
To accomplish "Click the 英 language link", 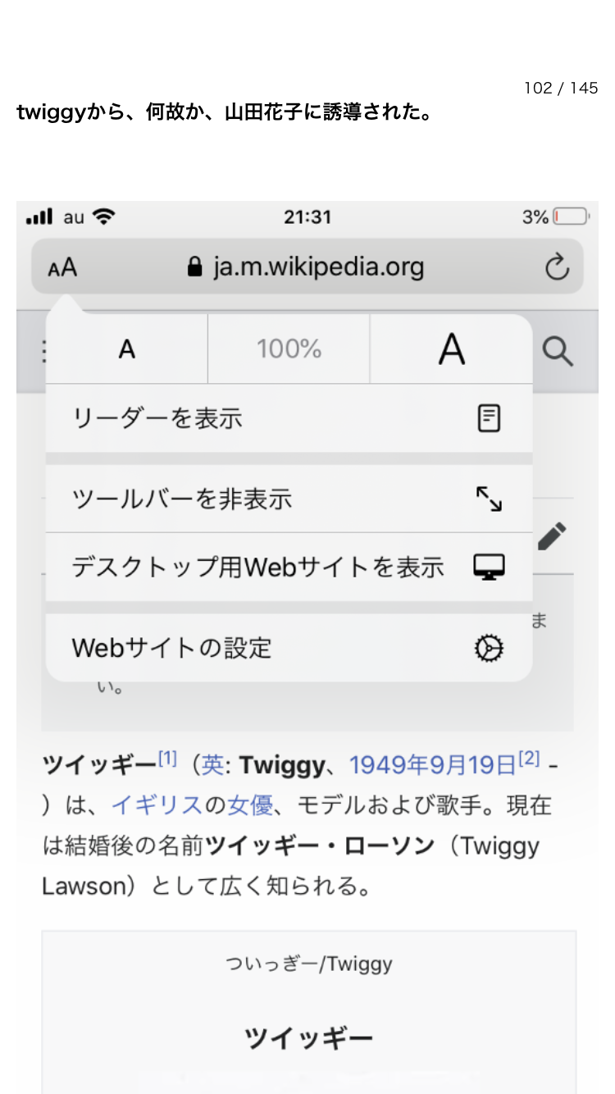I will pyautogui.click(x=212, y=766).
